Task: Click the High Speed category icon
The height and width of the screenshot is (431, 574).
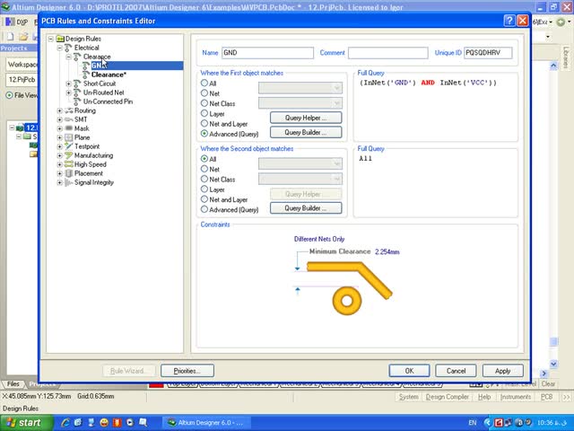Action: click(x=68, y=164)
